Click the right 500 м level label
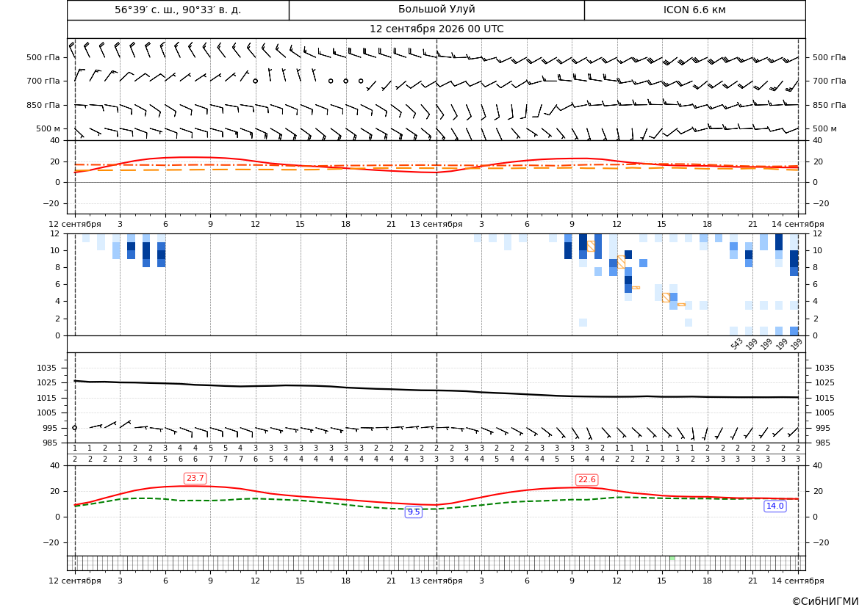859x607 pixels. pos(824,128)
